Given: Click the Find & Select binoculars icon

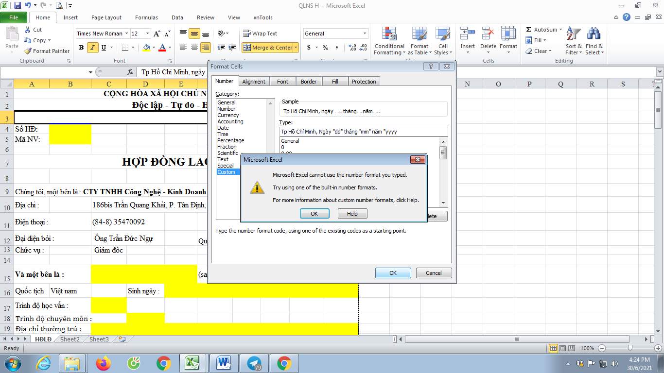Looking at the screenshot, I should coord(594,34).
